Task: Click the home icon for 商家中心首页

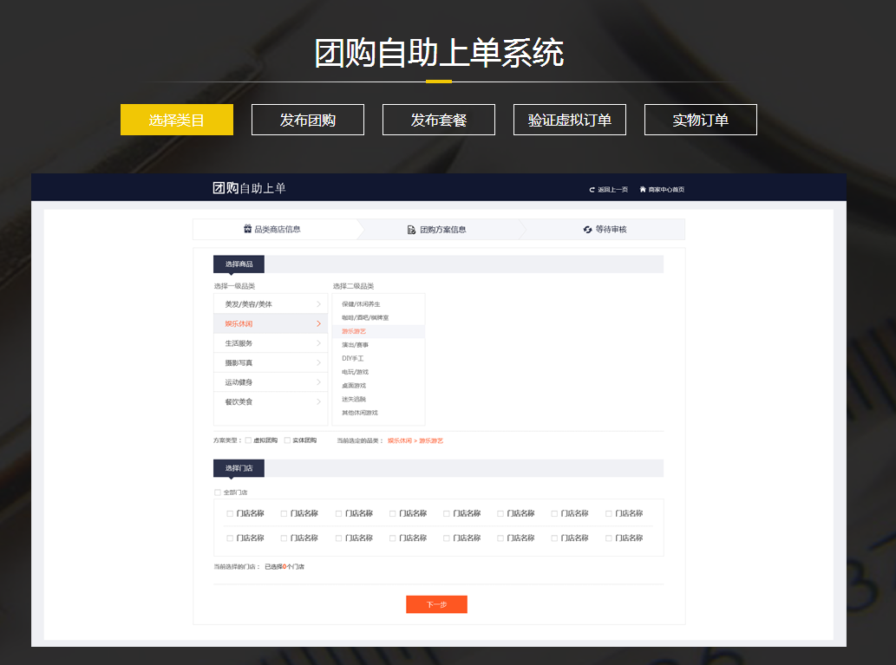Action: coord(643,189)
